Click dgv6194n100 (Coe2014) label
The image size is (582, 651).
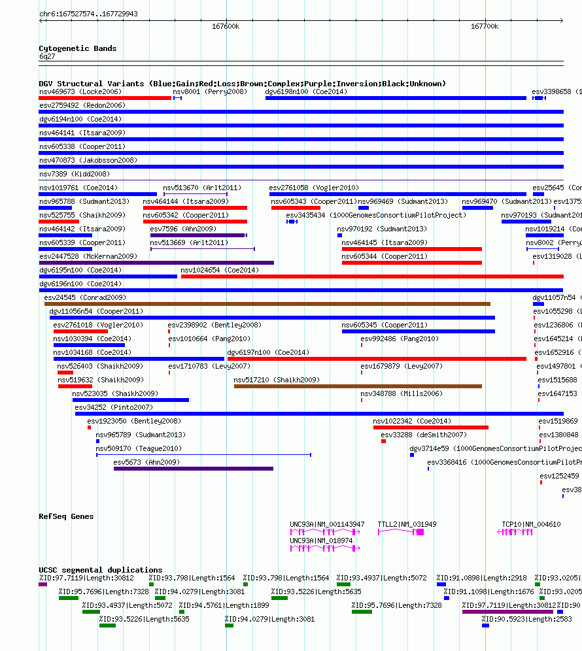(x=80, y=119)
